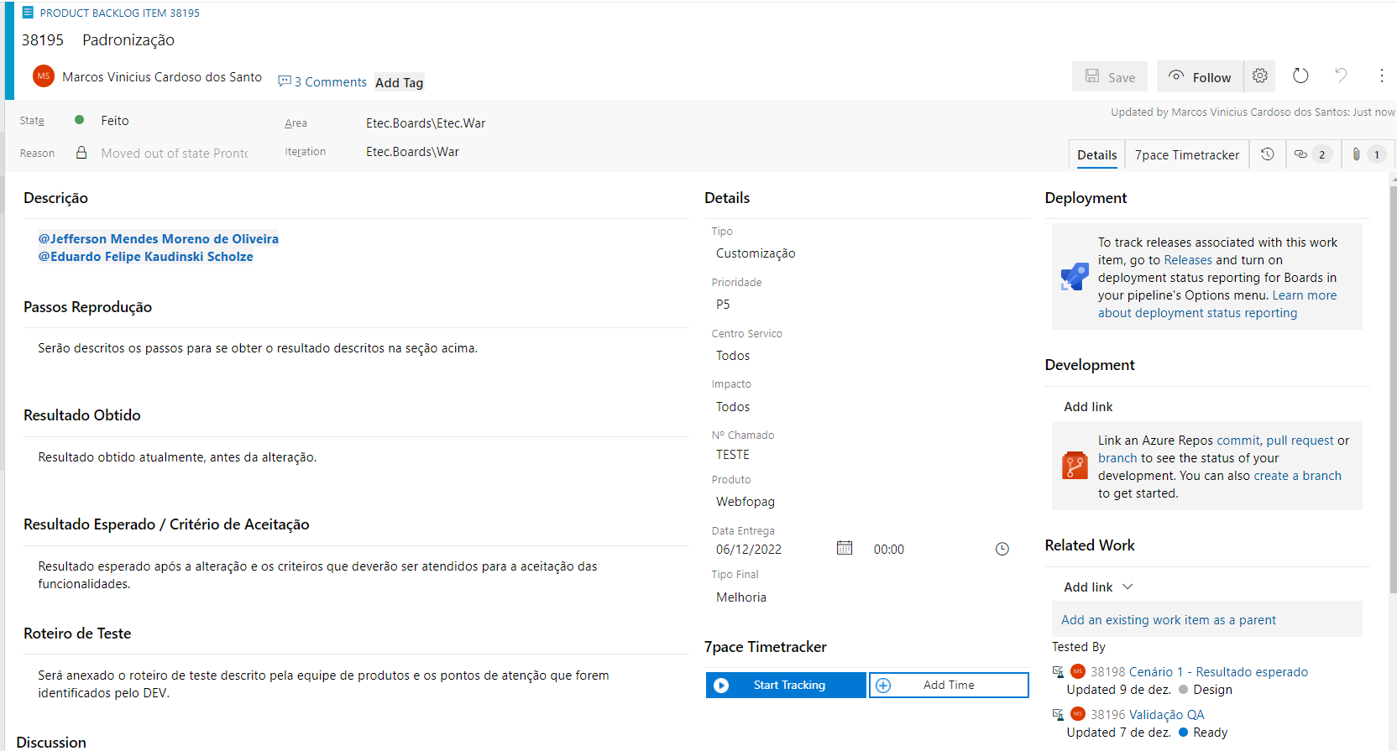1397x751 pixels.
Task: Select the Details tab
Action: point(1096,154)
